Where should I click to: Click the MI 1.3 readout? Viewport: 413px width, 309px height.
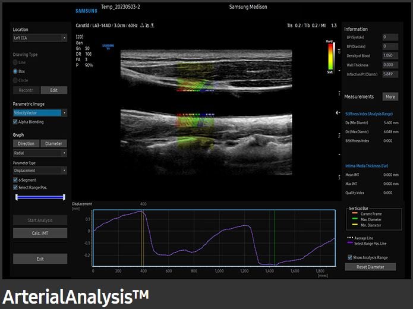(329, 26)
